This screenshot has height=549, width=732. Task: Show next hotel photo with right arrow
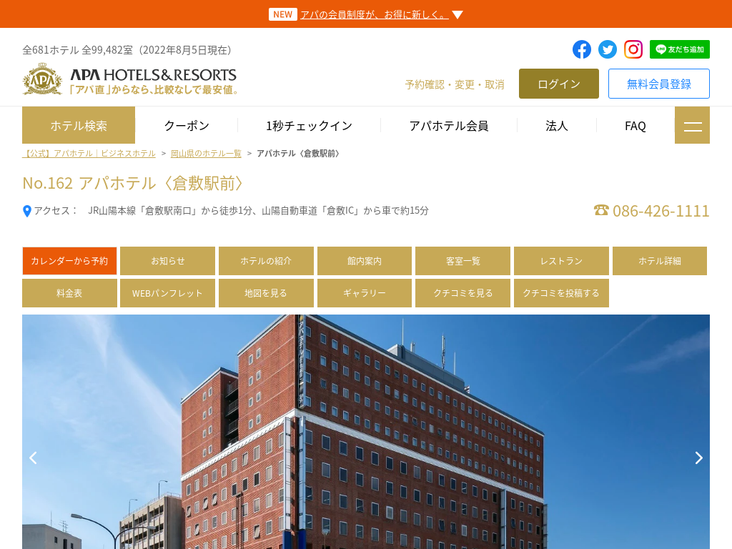pyautogui.click(x=698, y=458)
